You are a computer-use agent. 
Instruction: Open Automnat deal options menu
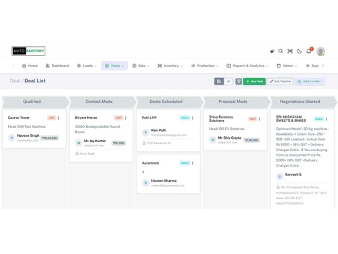pyautogui.click(x=193, y=163)
